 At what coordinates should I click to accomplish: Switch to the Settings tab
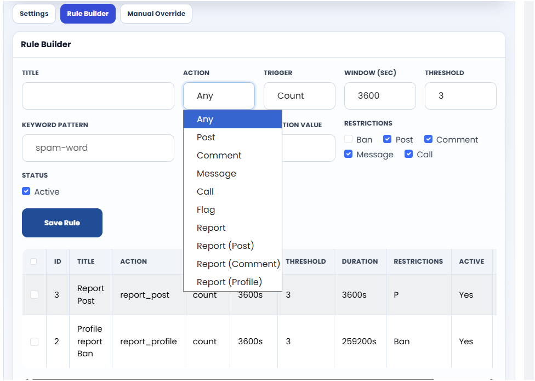tap(34, 14)
